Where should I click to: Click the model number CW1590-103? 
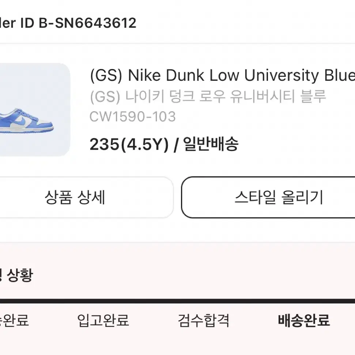pyautogui.click(x=133, y=117)
